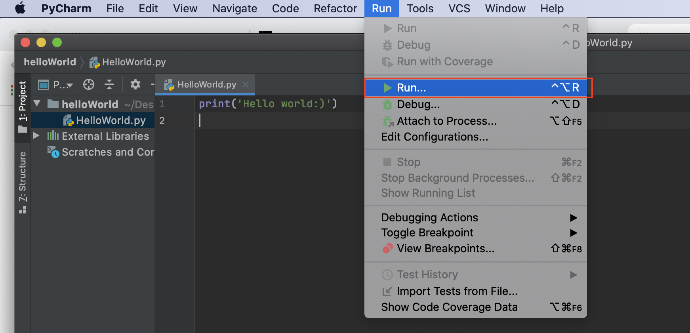Click the Python icon beside HelloWorld.py tree row

click(x=69, y=120)
